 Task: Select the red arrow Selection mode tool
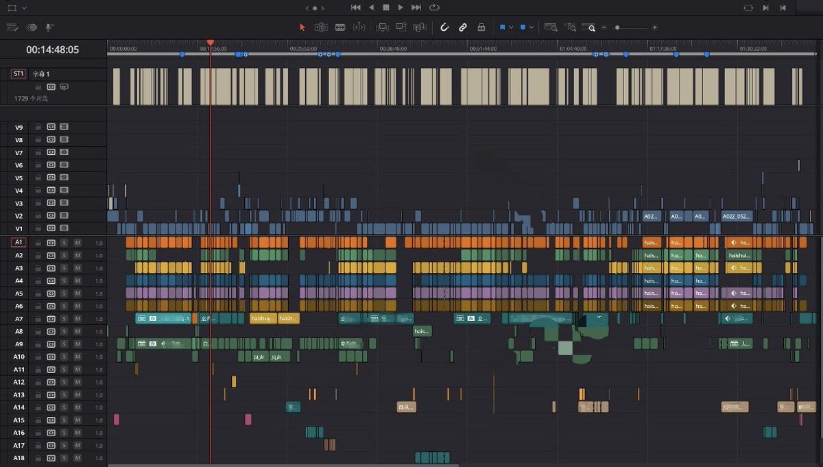pos(302,27)
